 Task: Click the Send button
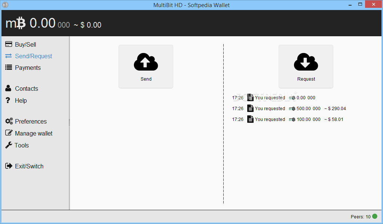pos(146,66)
